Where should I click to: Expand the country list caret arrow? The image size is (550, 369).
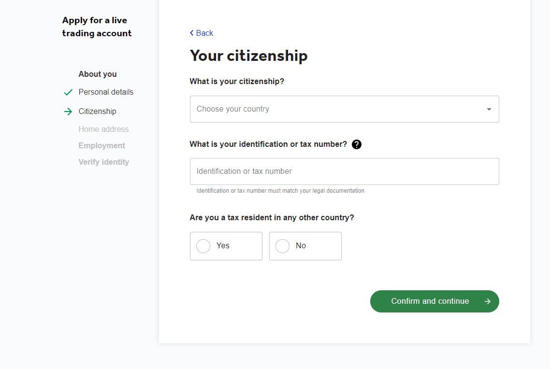(x=489, y=109)
